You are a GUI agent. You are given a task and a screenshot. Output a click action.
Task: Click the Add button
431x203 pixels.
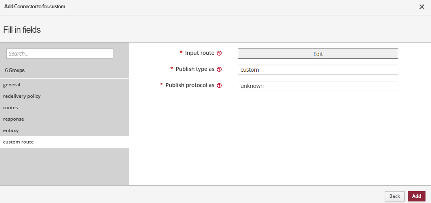click(x=416, y=196)
